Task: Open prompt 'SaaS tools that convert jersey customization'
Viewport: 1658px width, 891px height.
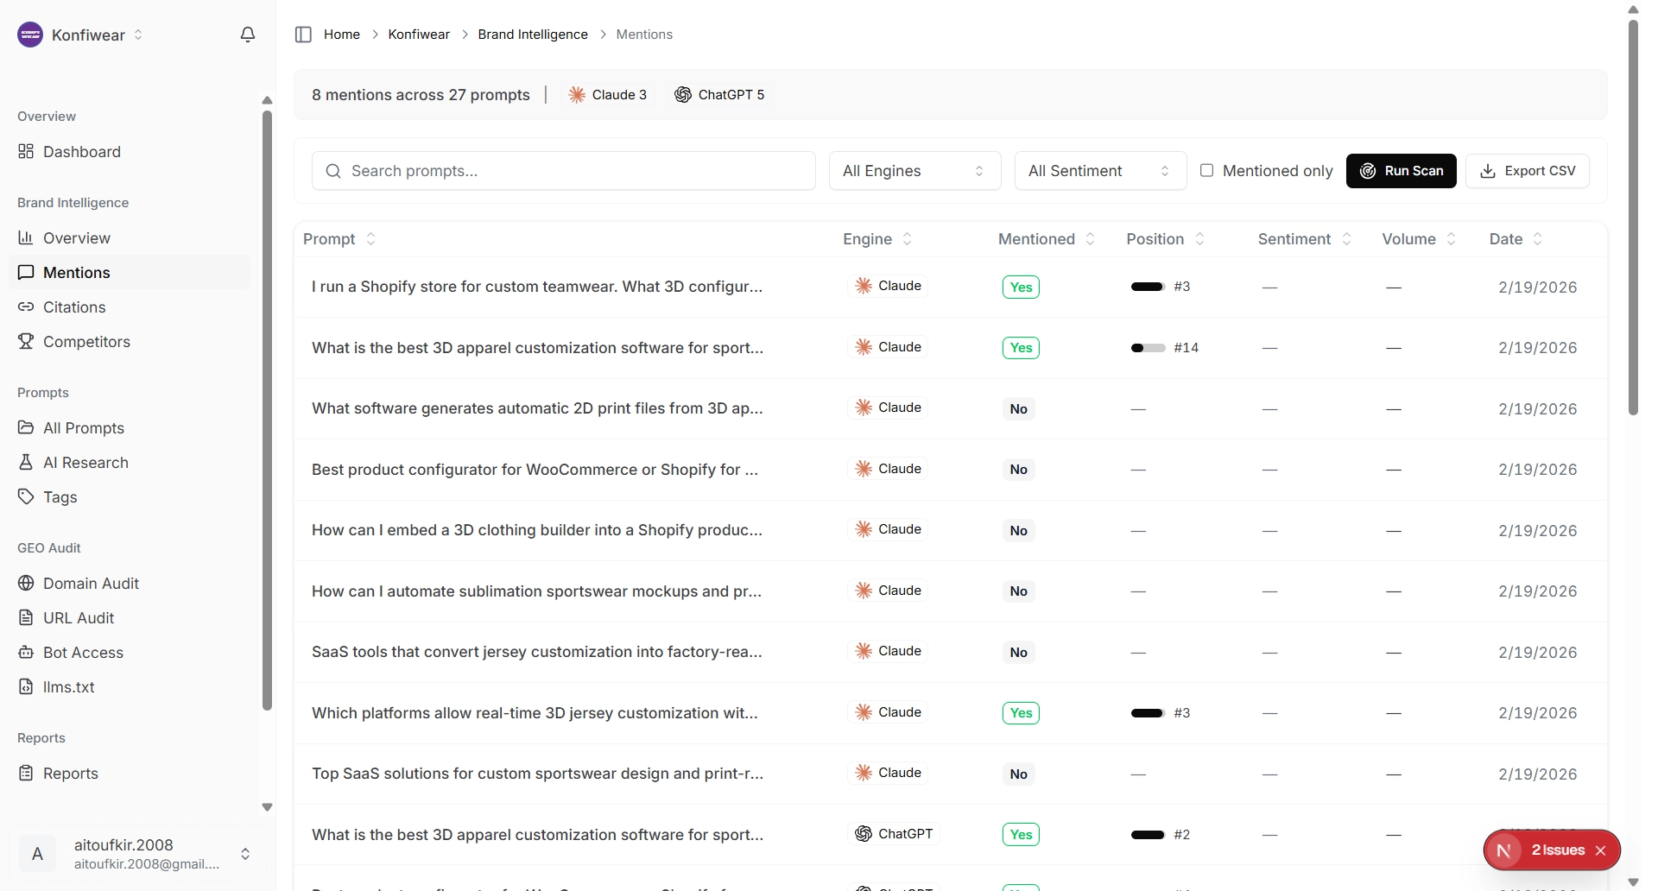Action: tap(537, 652)
